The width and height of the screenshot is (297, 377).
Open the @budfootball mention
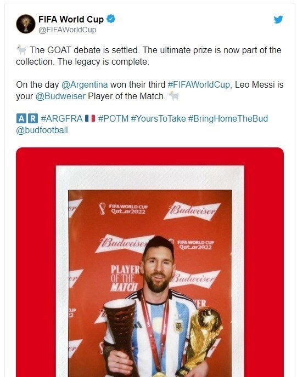42,130
